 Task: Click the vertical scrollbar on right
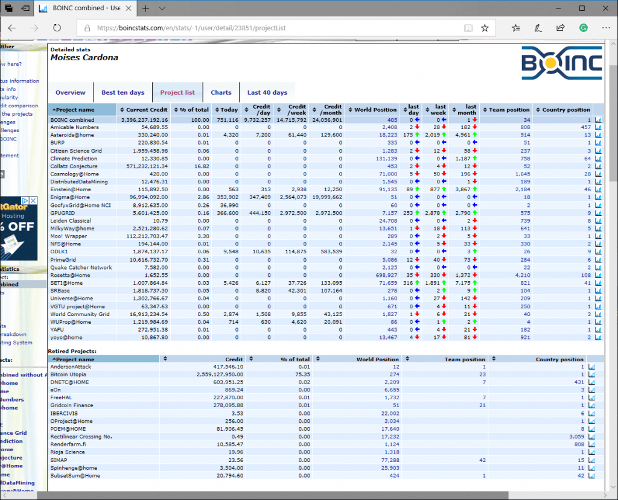[613, 122]
